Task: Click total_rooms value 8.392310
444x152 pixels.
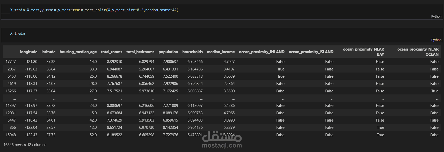Action: (114, 62)
